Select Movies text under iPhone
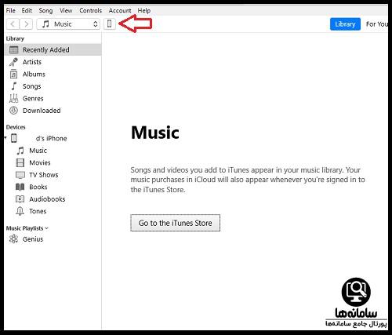Image resolution: width=392 pixels, height=335 pixels. coord(40,162)
